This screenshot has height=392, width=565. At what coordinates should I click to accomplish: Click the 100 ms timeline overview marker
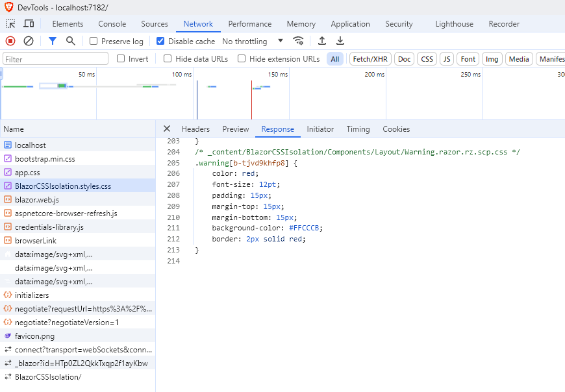182,75
